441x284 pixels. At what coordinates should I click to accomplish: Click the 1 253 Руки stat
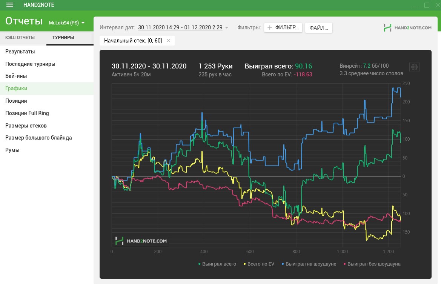pyautogui.click(x=215, y=66)
